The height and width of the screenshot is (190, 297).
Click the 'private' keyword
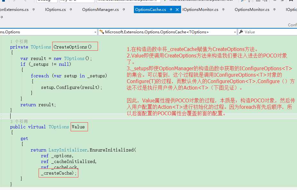tap(19, 47)
